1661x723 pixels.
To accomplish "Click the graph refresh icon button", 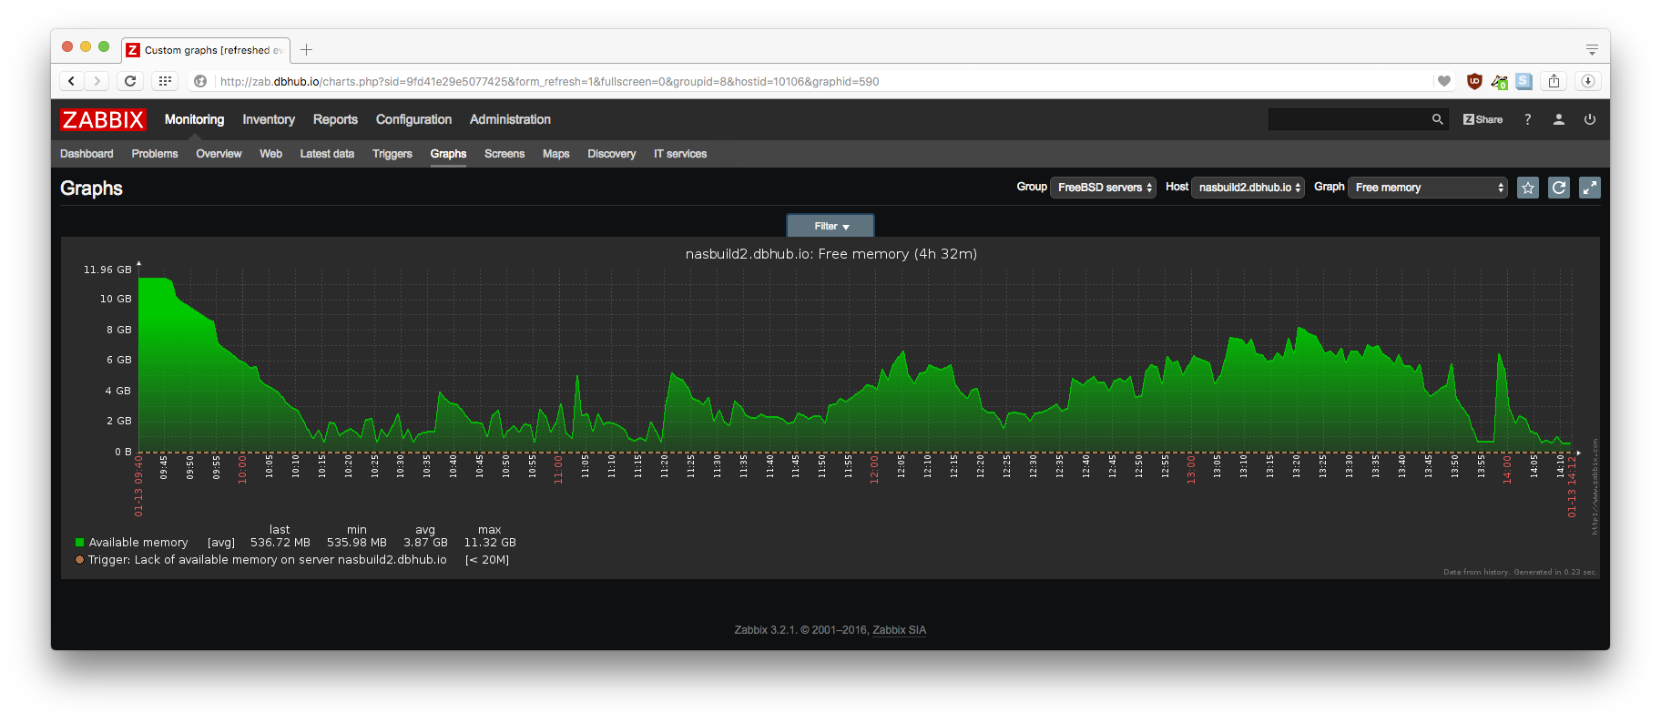I will point(1559,188).
